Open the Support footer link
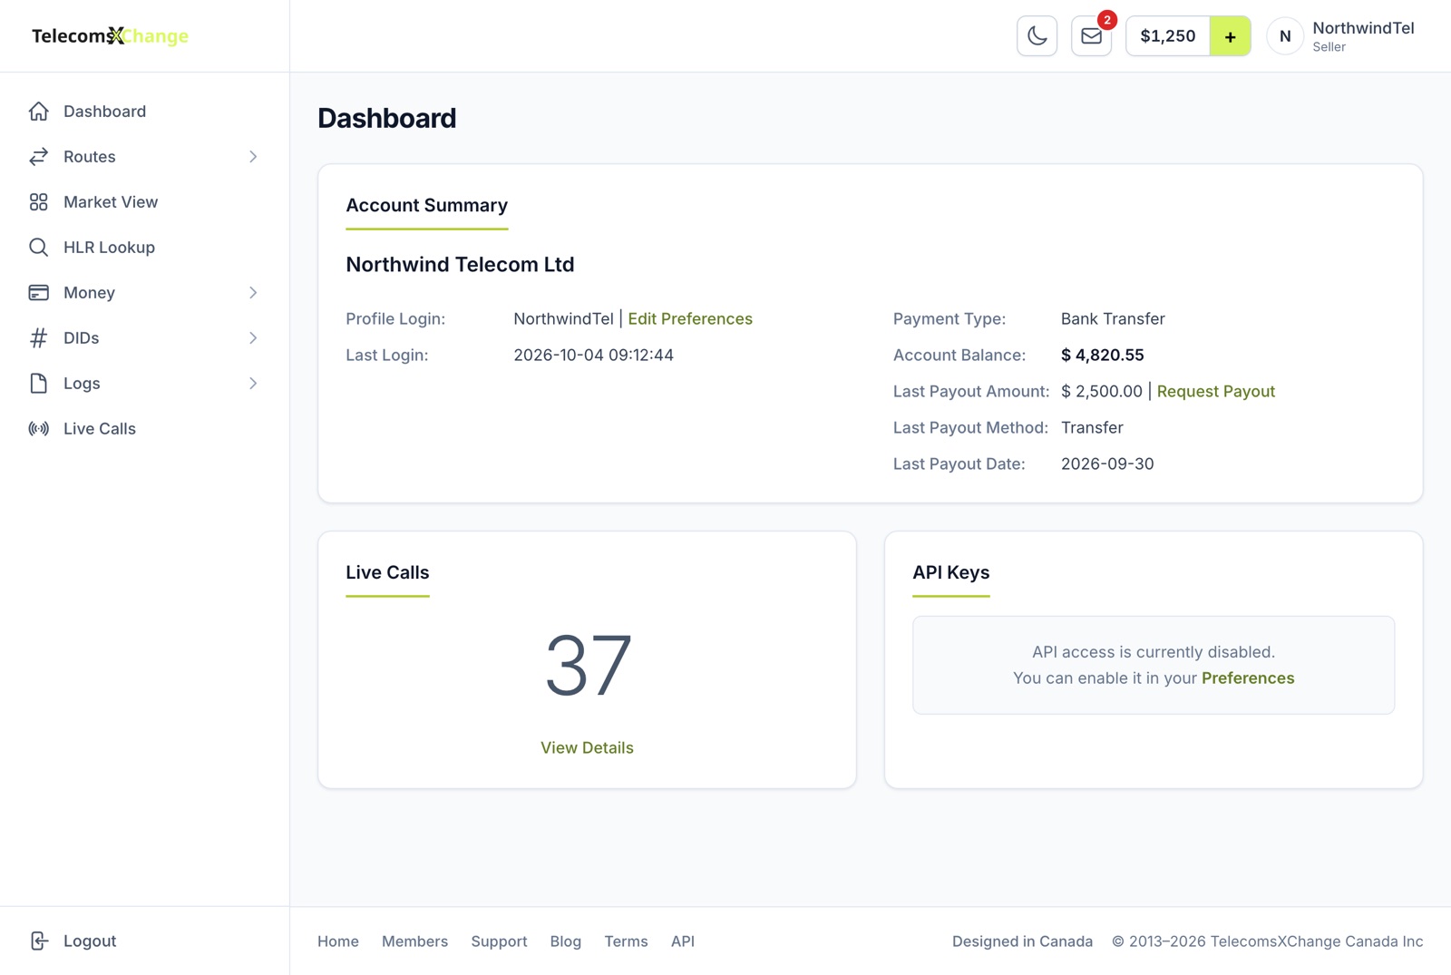1451x975 pixels. [499, 941]
